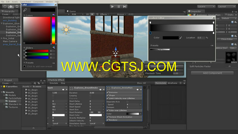Disable Color over Lifetime module
Viewport: 238px width, 134px height.
coord(108,110)
